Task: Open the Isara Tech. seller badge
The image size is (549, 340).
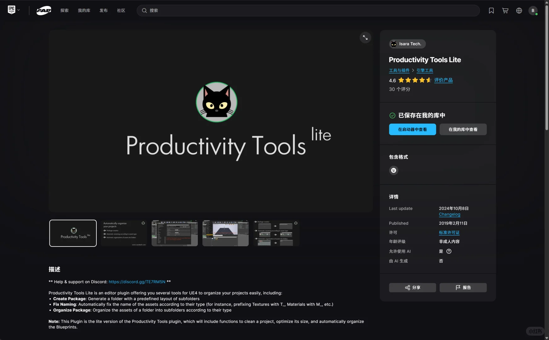Action: 407,44
